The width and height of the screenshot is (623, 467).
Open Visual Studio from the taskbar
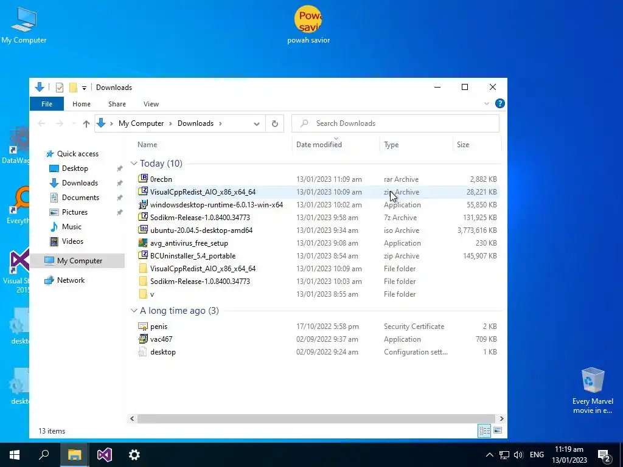(x=105, y=455)
